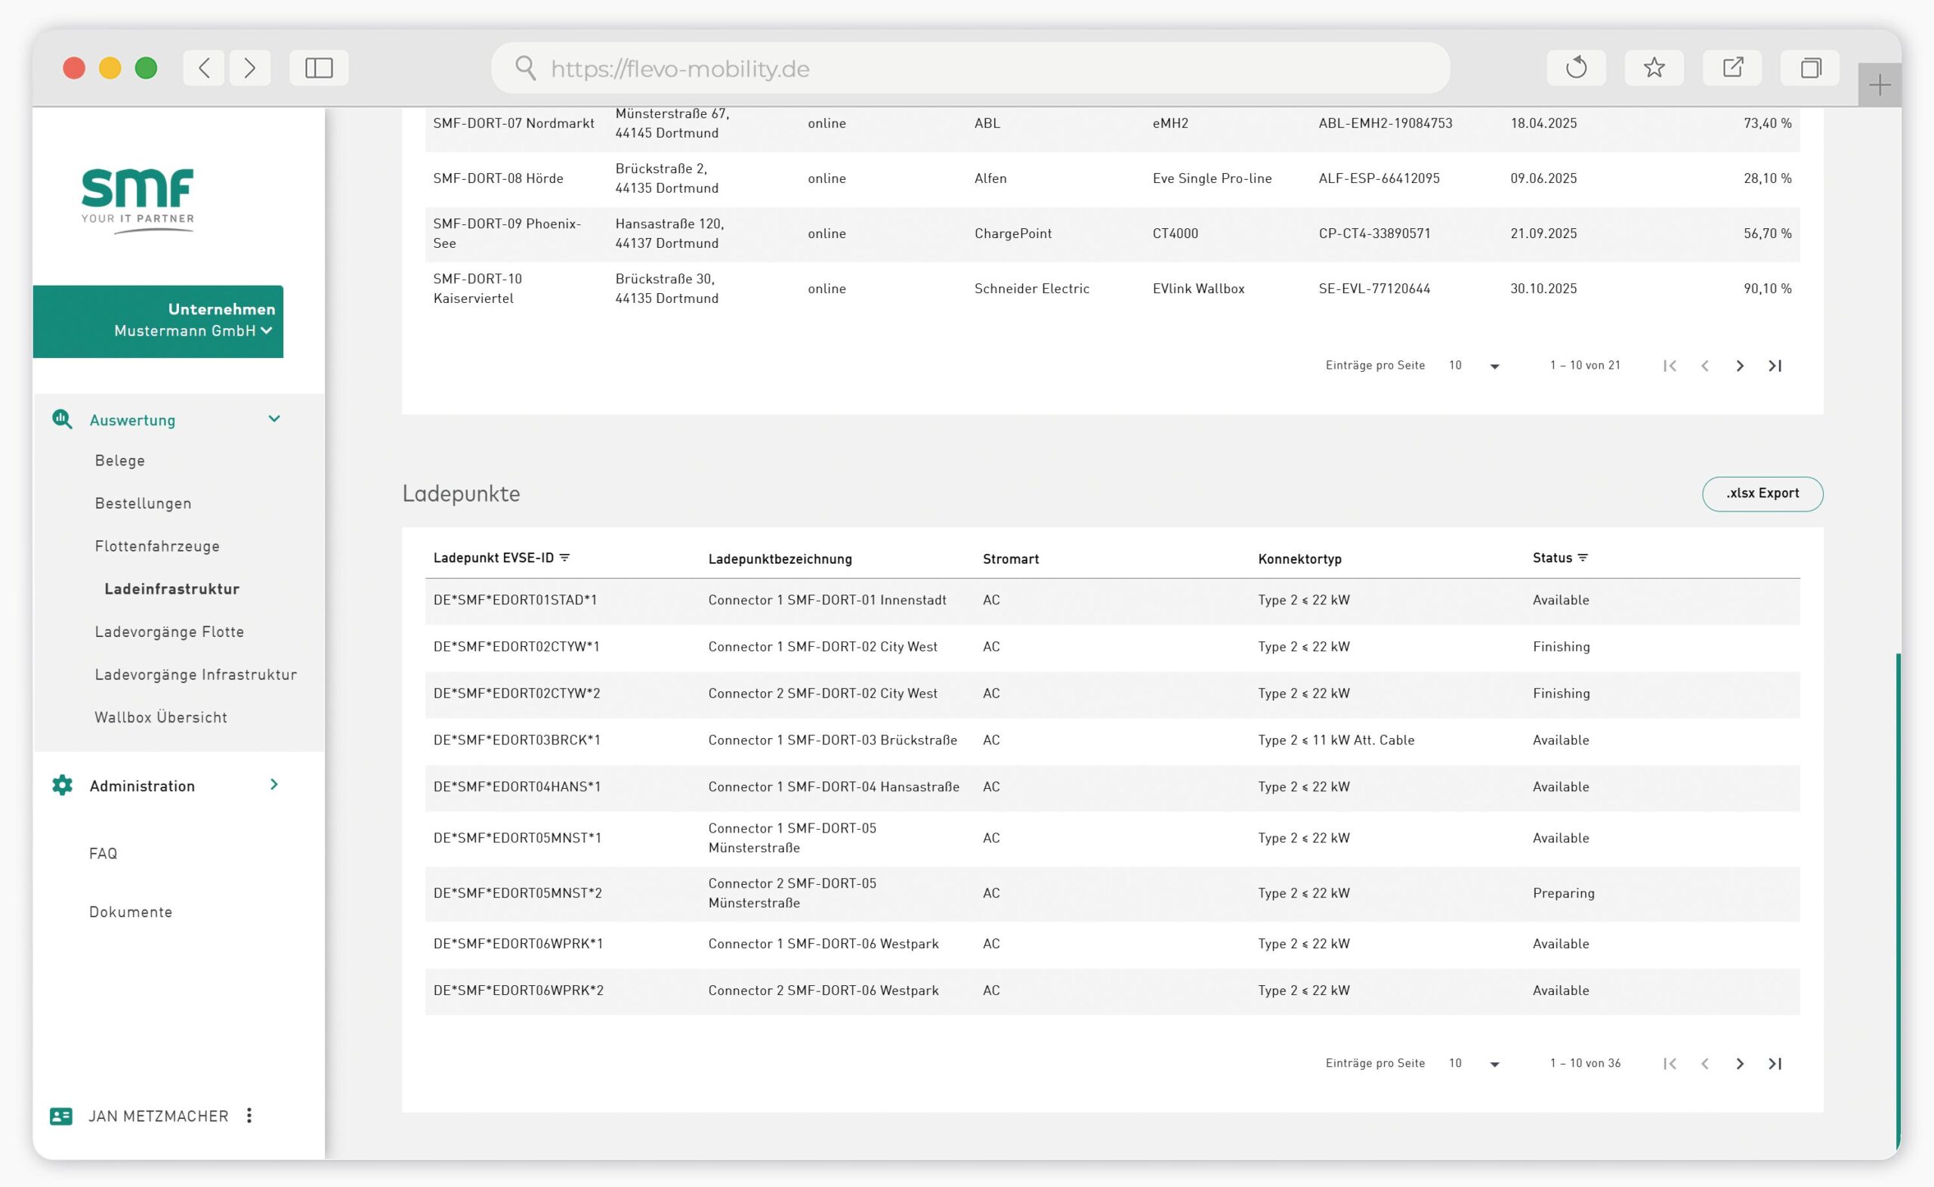Jump to last page of Ladepunkte table
Screen dimensions: 1934x1187
(x=1775, y=1063)
